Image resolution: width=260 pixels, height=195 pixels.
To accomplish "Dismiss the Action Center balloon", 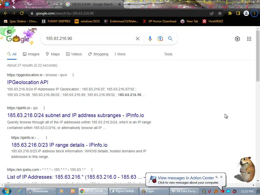I will click(x=221, y=177).
